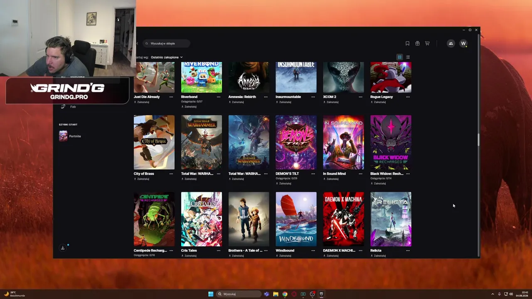Click Zainstaluj under Amnesia: Rebirth

coord(236,102)
